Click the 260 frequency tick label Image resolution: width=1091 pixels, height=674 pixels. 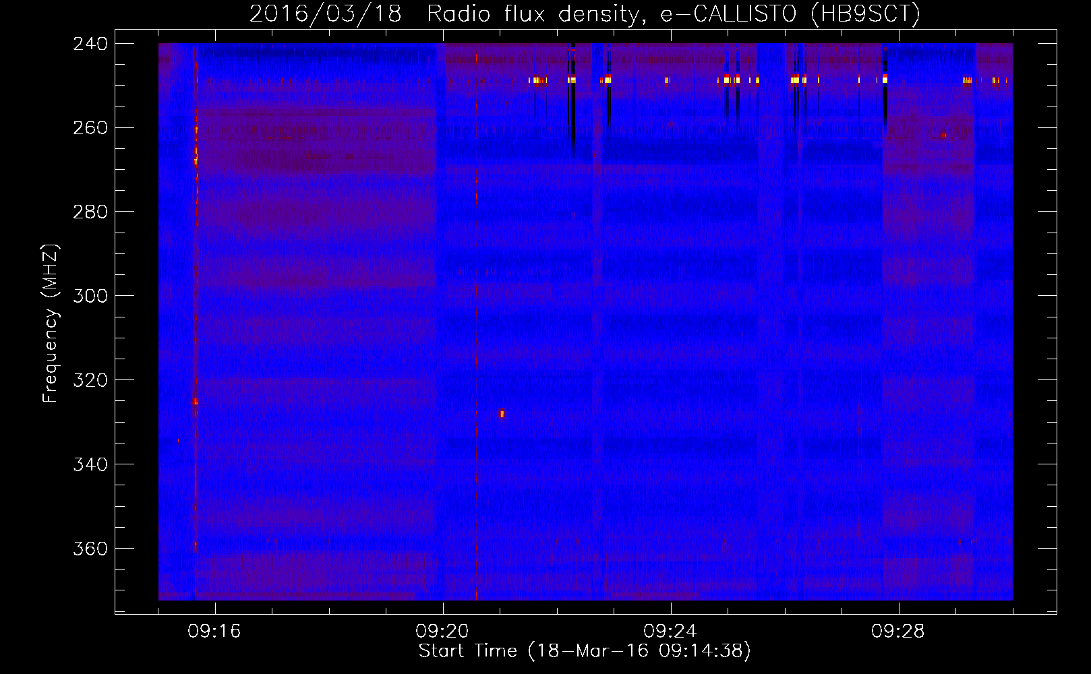coord(90,128)
